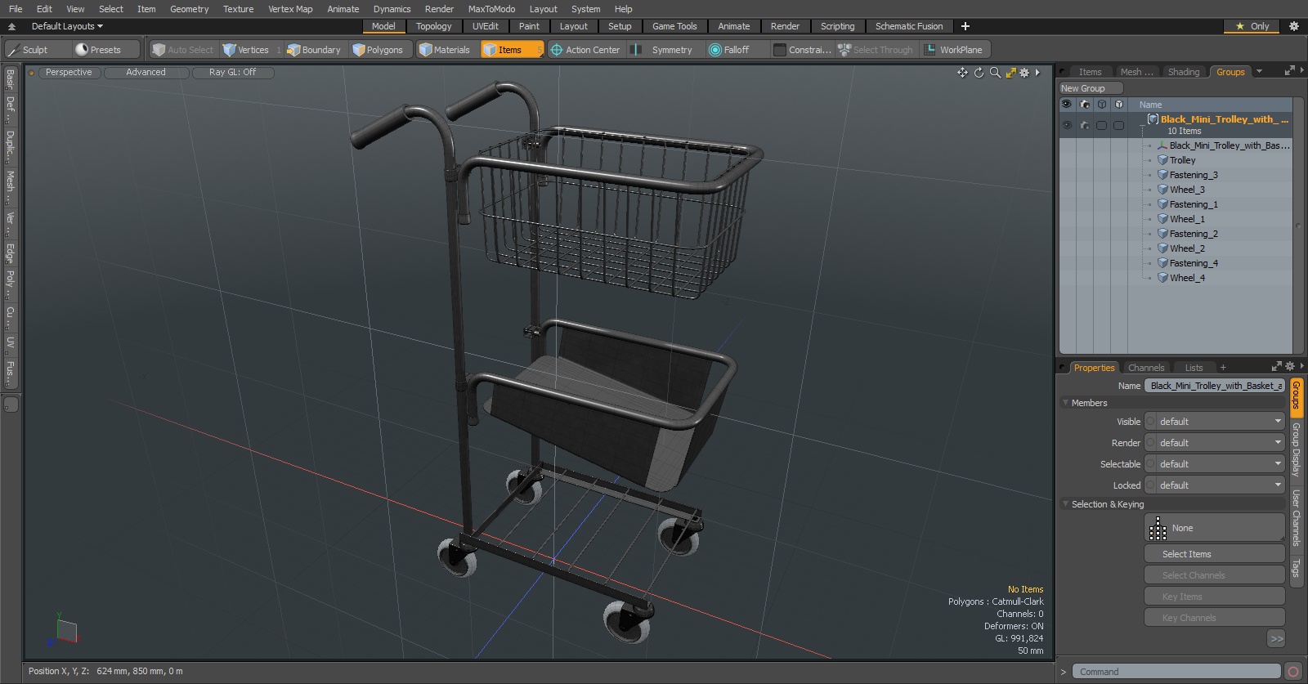Image resolution: width=1308 pixels, height=684 pixels.
Task: Open the Groups panel tab dropdown arrow
Action: click(x=1260, y=71)
